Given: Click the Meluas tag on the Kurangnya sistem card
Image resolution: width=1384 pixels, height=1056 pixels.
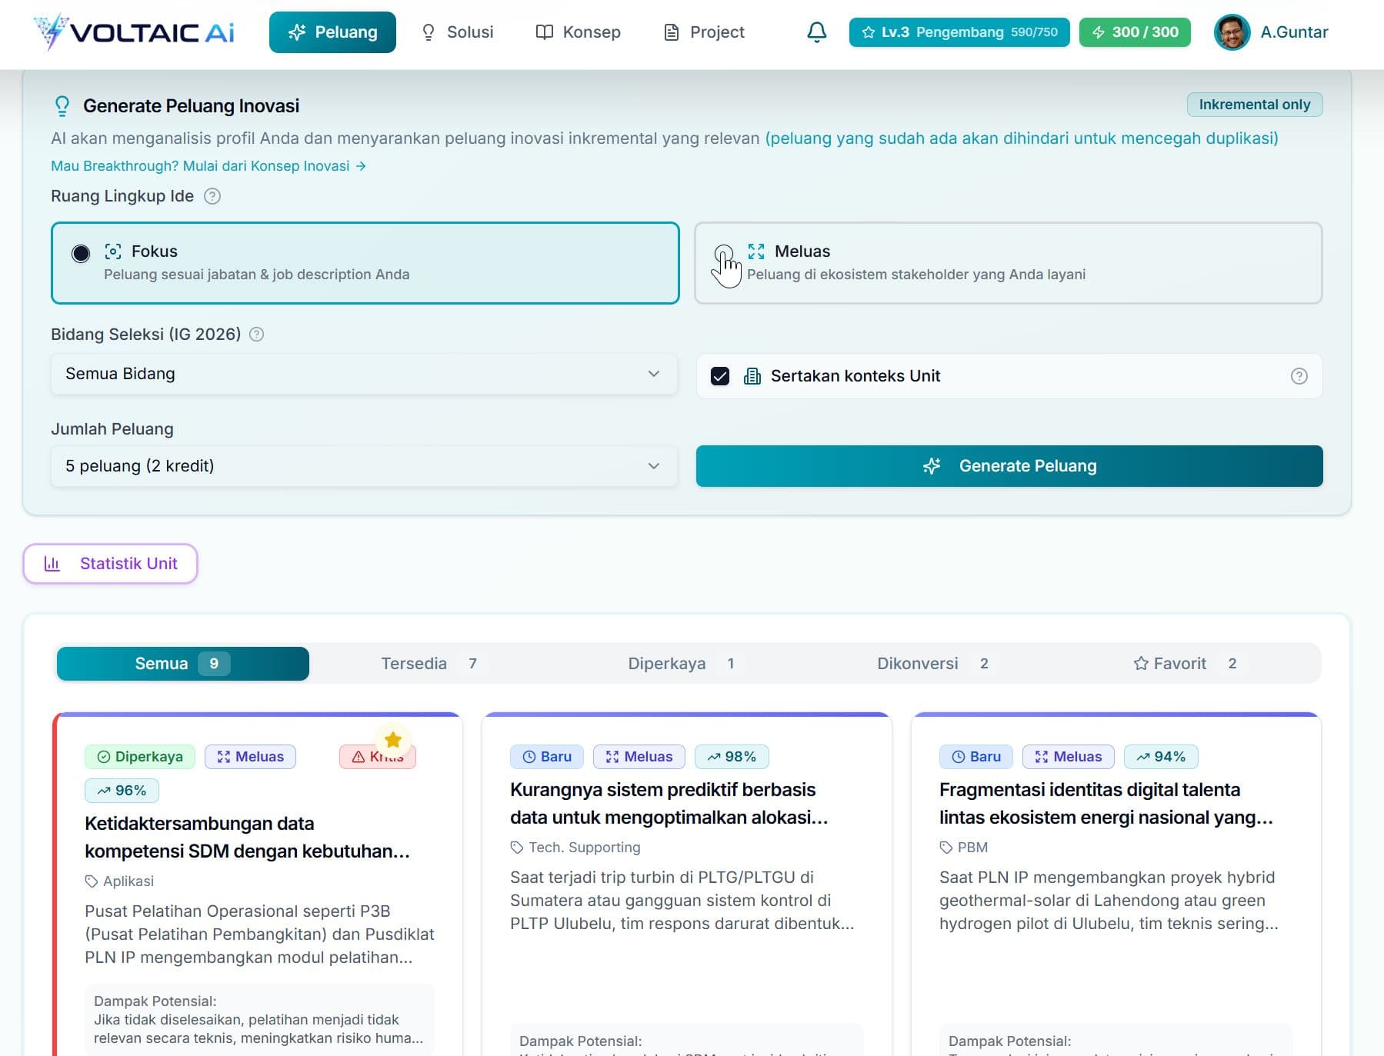Looking at the screenshot, I should tap(639, 757).
